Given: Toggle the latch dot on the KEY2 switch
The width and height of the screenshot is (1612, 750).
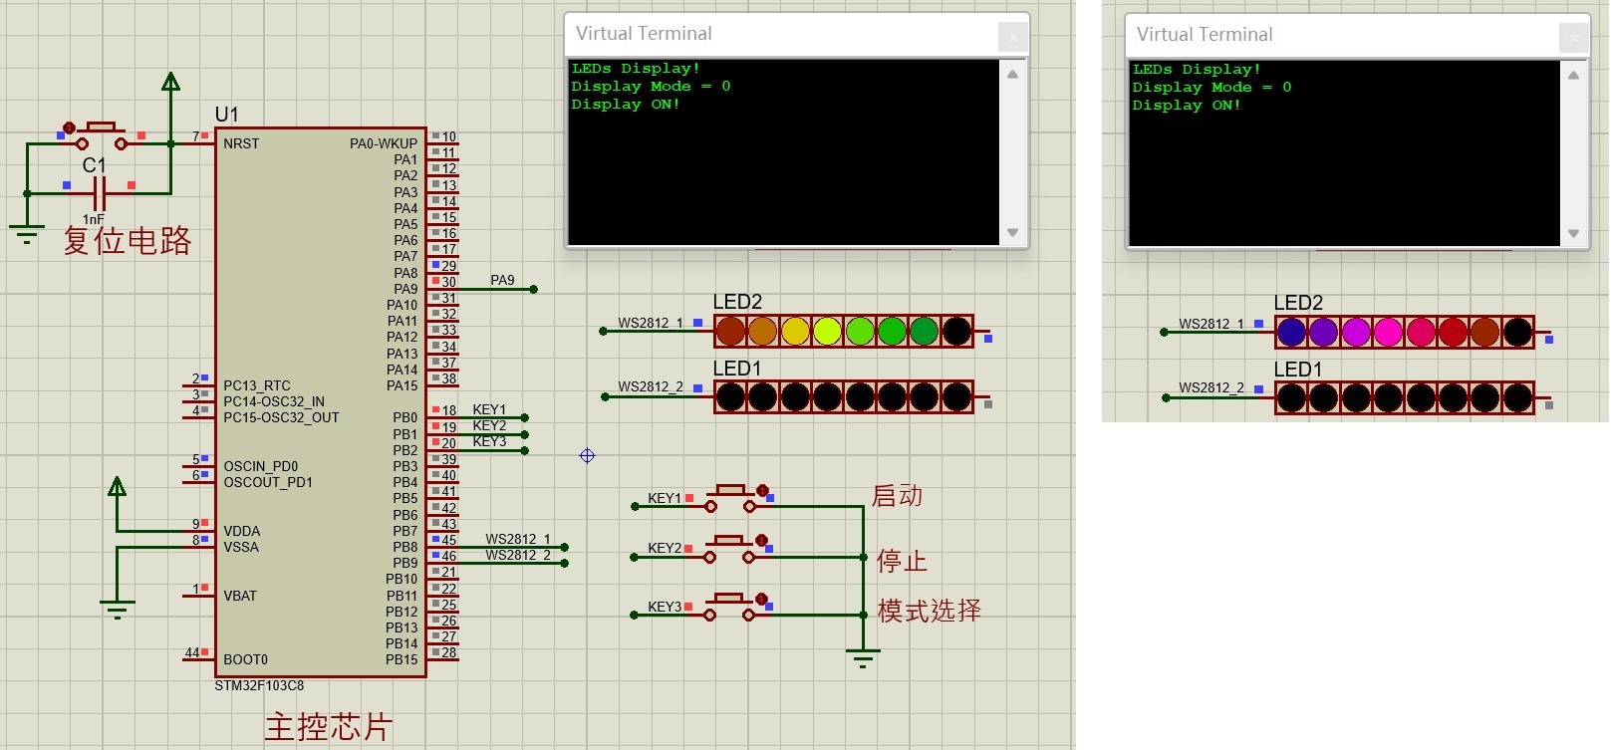Looking at the screenshot, I should (761, 541).
